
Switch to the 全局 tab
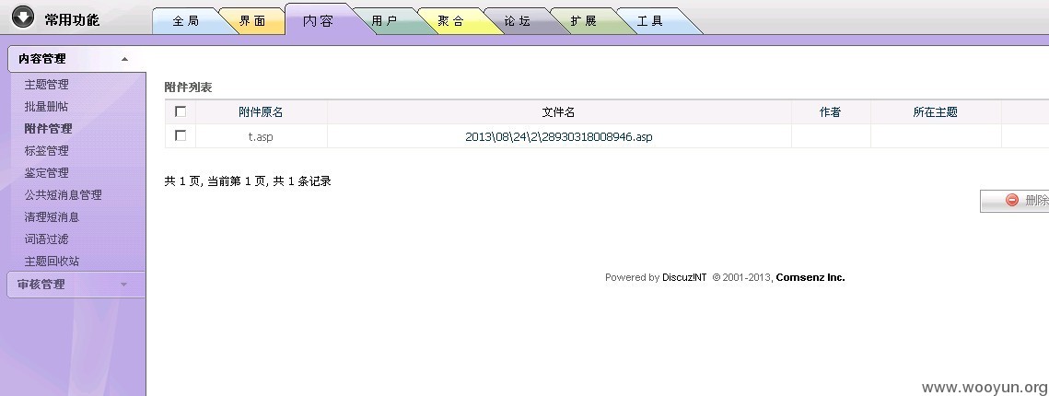click(x=186, y=21)
